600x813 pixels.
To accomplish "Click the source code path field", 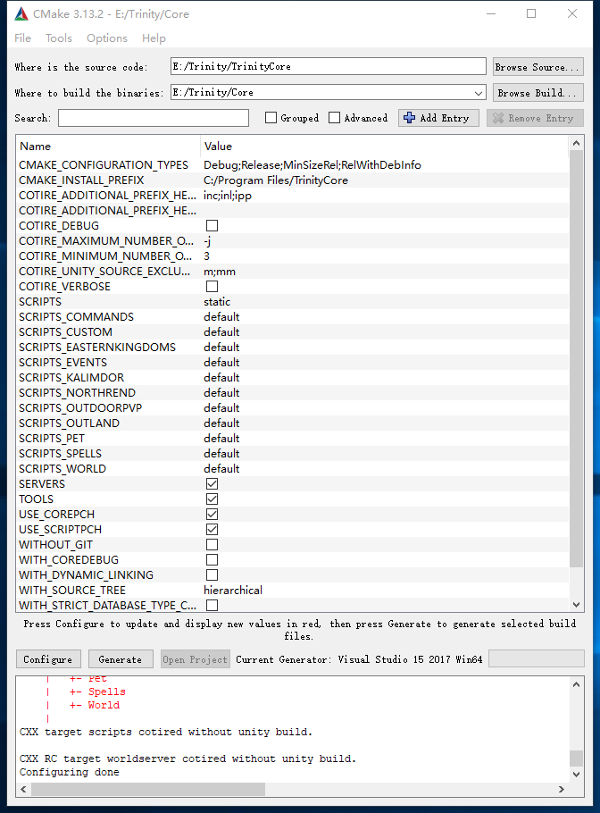I will pos(329,66).
